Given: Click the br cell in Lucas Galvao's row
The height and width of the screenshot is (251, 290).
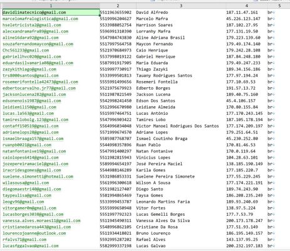Looking at the screenshot, I should [271, 246].
